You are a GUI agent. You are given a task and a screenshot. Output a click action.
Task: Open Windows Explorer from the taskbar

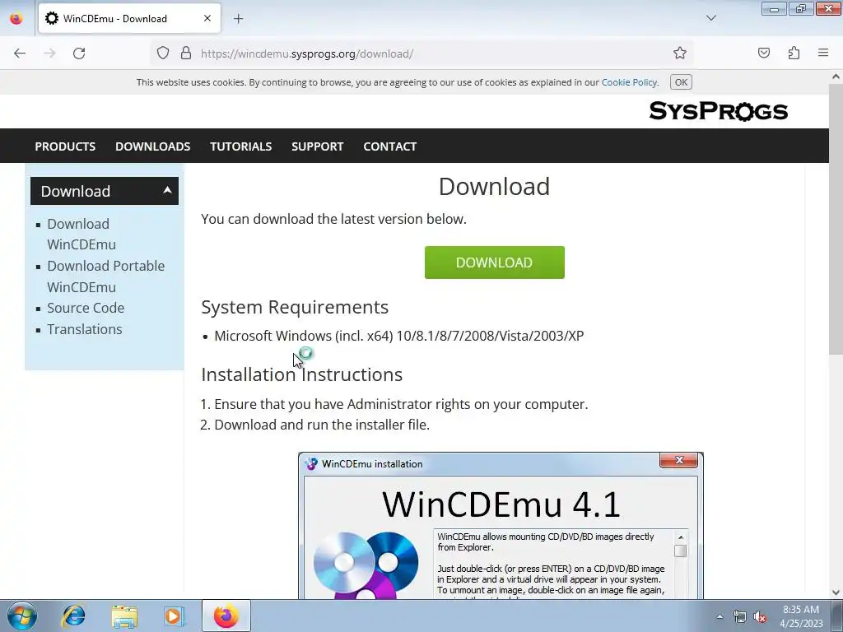coord(124,616)
